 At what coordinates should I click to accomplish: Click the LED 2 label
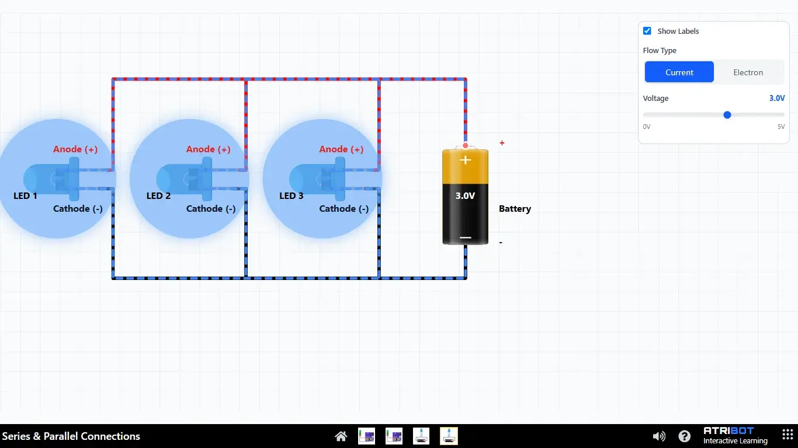158,196
